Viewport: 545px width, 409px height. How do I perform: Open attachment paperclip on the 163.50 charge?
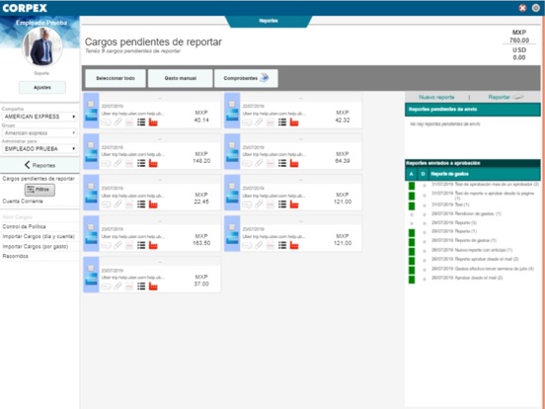point(118,245)
